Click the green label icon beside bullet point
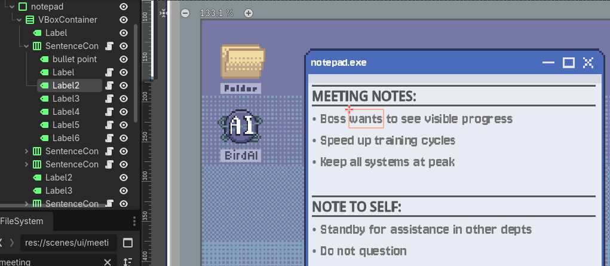The height and width of the screenshot is (266, 610). 44,59
